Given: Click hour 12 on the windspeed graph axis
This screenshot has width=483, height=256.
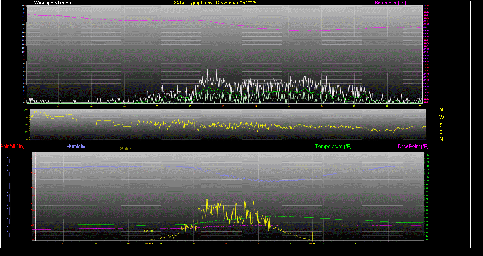Looking at the screenshot, I should click(x=223, y=106).
